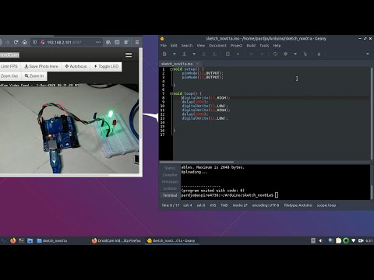Click the Home icon in Firefox
The height and width of the screenshot is (280, 374).
pyautogui.click(x=25, y=42)
